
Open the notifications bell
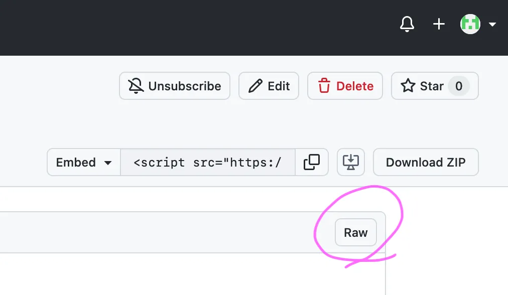pos(407,24)
